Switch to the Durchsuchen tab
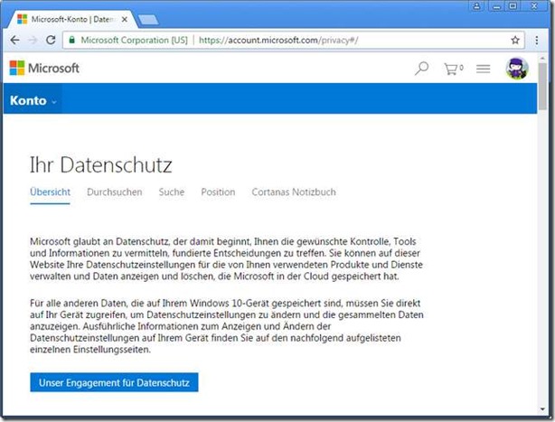Viewport: 555px width, 422px height. point(114,192)
